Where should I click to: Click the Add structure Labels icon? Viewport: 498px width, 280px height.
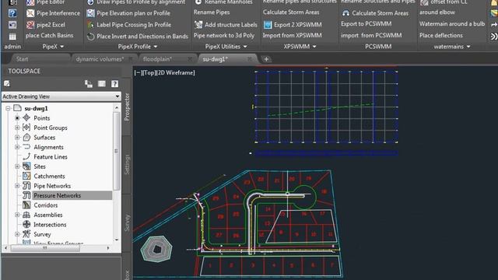[198, 24]
